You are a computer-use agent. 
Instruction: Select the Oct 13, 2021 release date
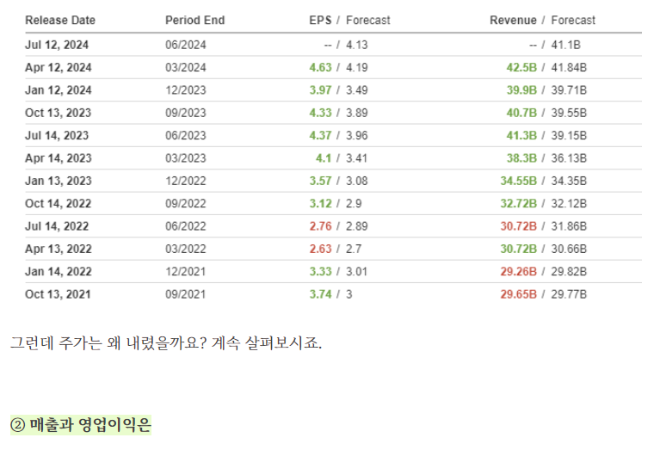(x=58, y=294)
